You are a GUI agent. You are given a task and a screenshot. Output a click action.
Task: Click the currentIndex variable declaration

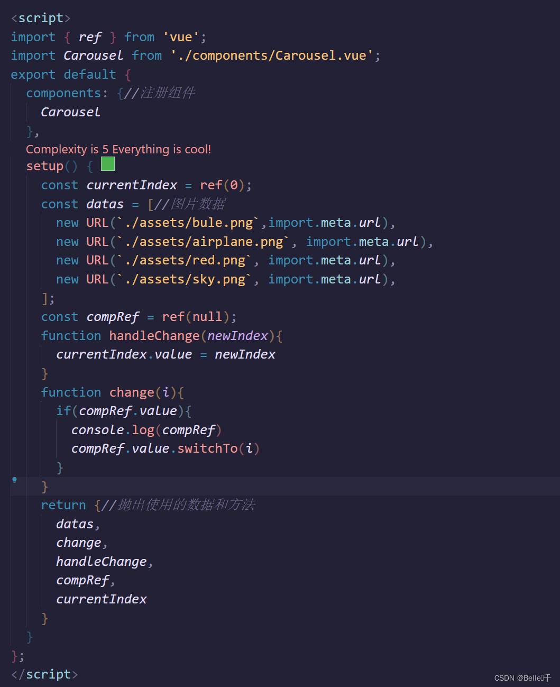132,185
